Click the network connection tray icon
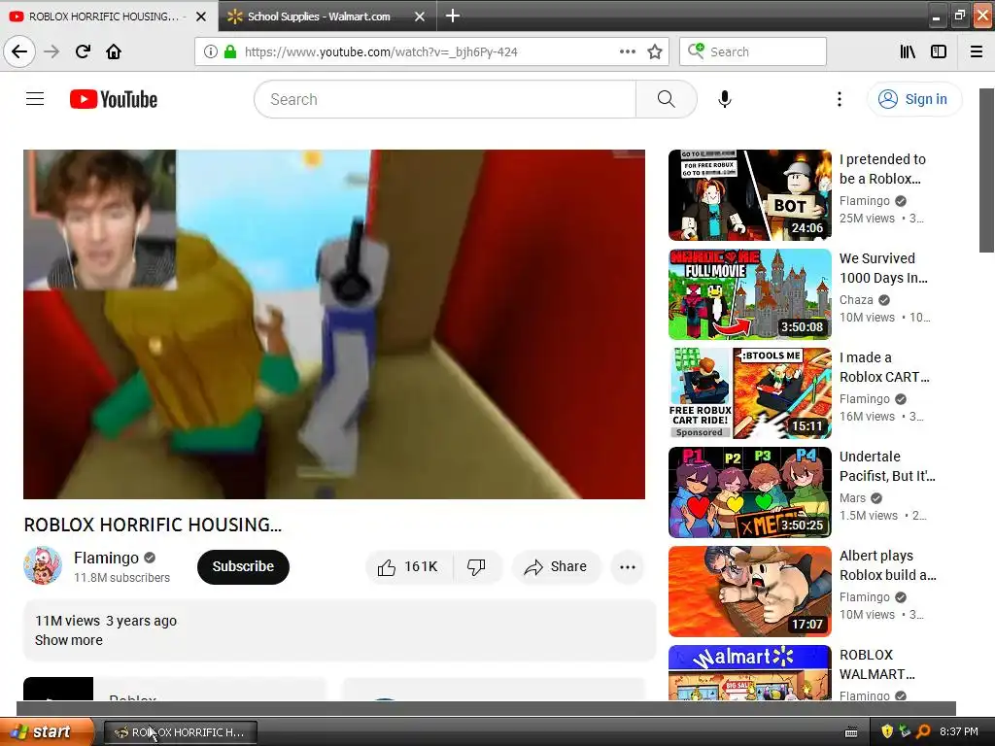Screen dimensions: 995x746 905,731
